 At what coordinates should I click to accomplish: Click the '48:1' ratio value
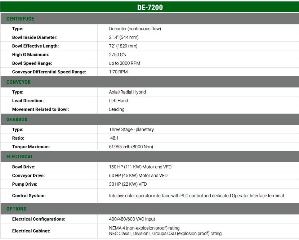click(114, 138)
